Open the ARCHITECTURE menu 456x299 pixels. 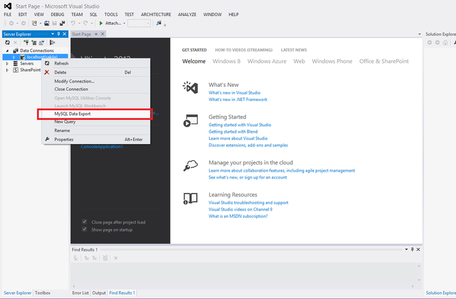[156, 15]
